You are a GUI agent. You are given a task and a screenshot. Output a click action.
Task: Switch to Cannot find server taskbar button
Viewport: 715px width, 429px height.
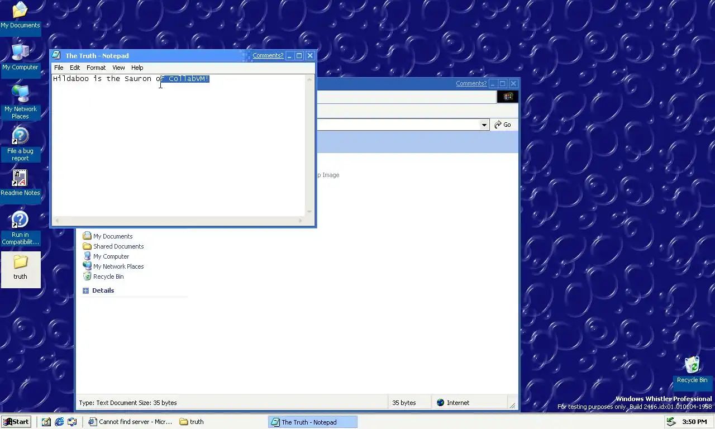coord(130,422)
